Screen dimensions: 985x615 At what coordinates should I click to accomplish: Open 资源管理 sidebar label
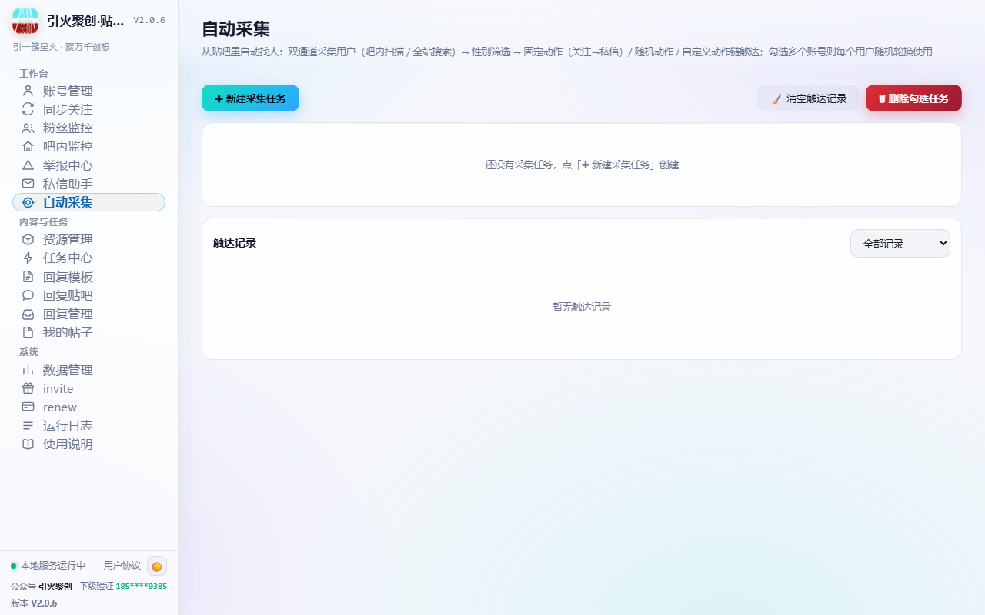tap(68, 239)
